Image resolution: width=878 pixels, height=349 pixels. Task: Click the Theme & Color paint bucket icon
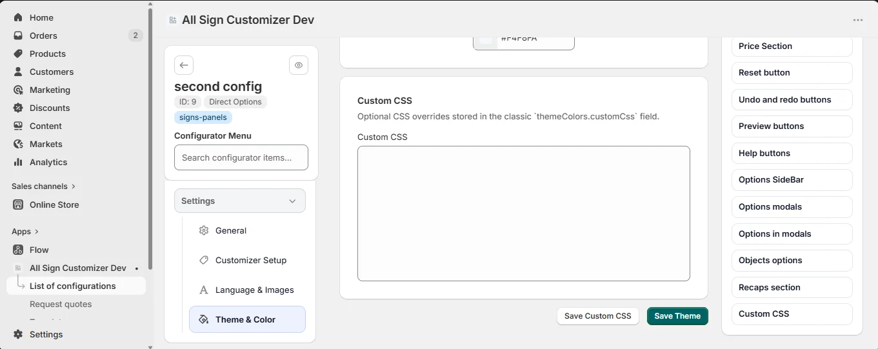tap(204, 319)
